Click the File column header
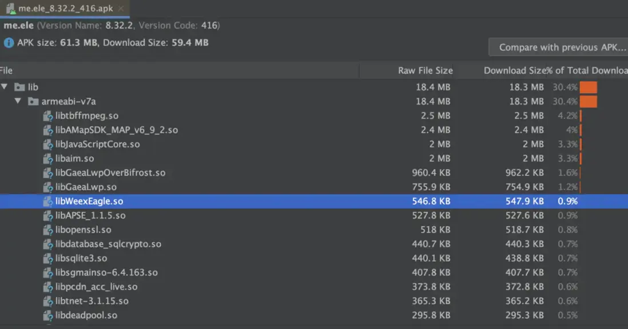628x329 pixels. click(x=7, y=71)
